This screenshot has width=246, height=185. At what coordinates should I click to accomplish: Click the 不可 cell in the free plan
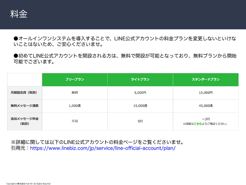(75, 121)
